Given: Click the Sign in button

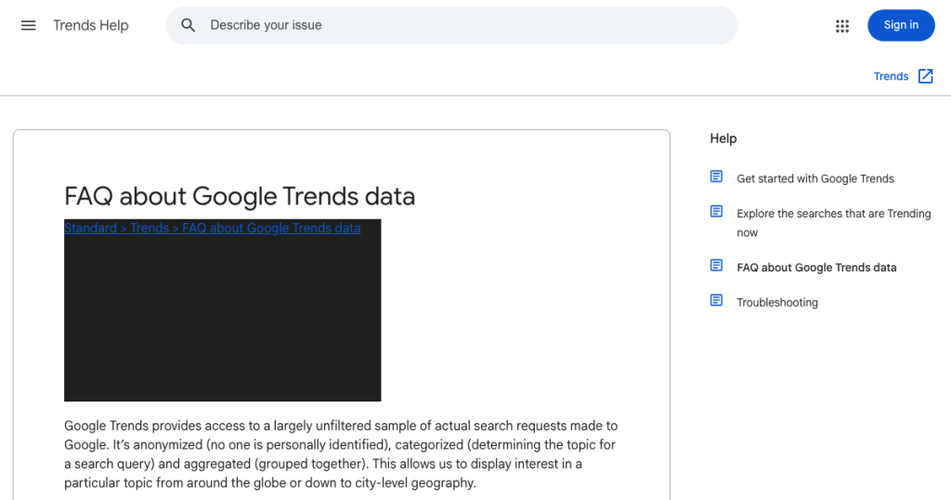Looking at the screenshot, I should 901,25.
